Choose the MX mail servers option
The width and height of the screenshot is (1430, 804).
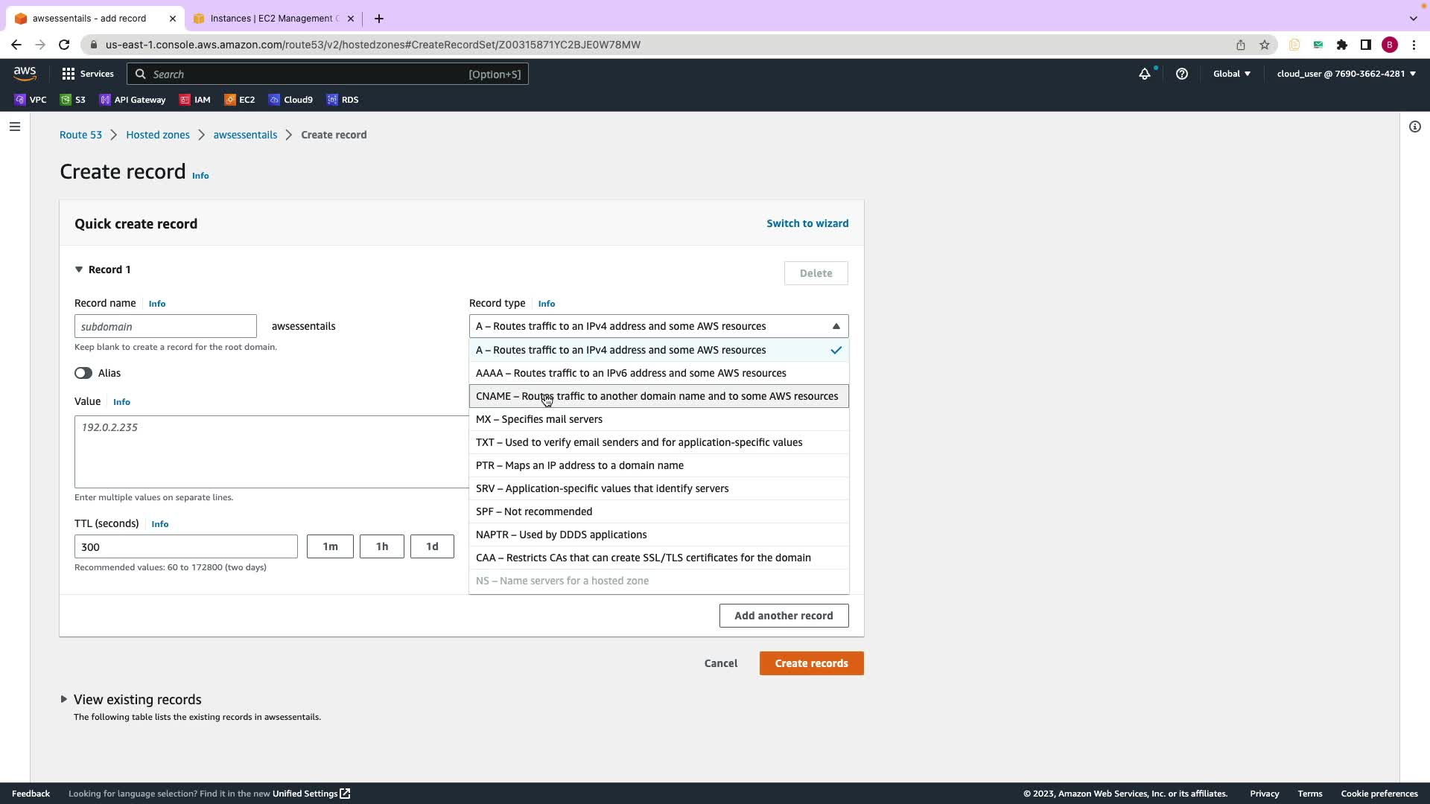point(539,419)
